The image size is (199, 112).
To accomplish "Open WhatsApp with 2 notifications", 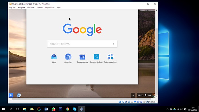I will pos(53,109).
